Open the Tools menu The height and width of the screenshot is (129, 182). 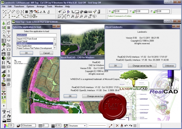(49, 6)
